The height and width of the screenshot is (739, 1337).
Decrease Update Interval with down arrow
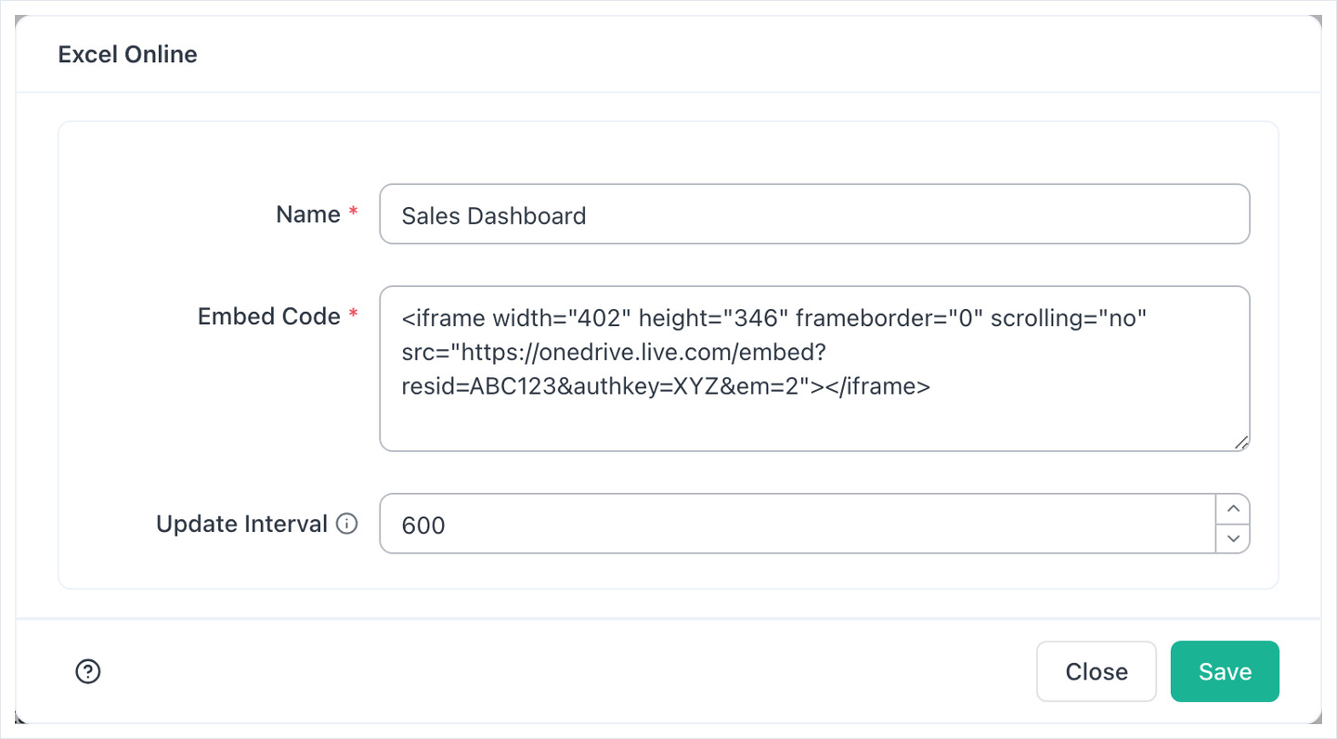pos(1232,538)
